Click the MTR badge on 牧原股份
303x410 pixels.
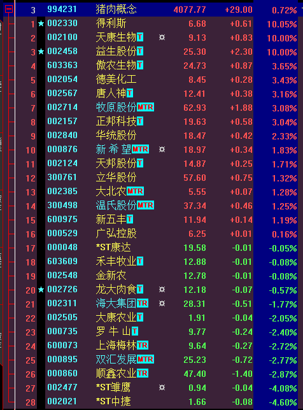pos(145,107)
